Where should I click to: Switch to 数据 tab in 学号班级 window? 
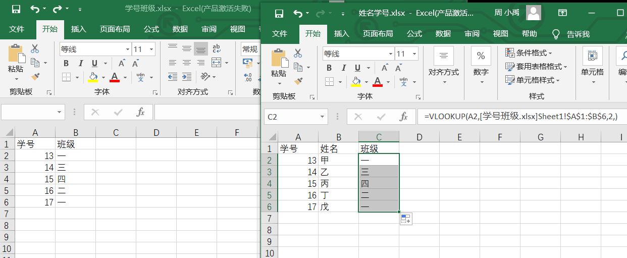180,29
